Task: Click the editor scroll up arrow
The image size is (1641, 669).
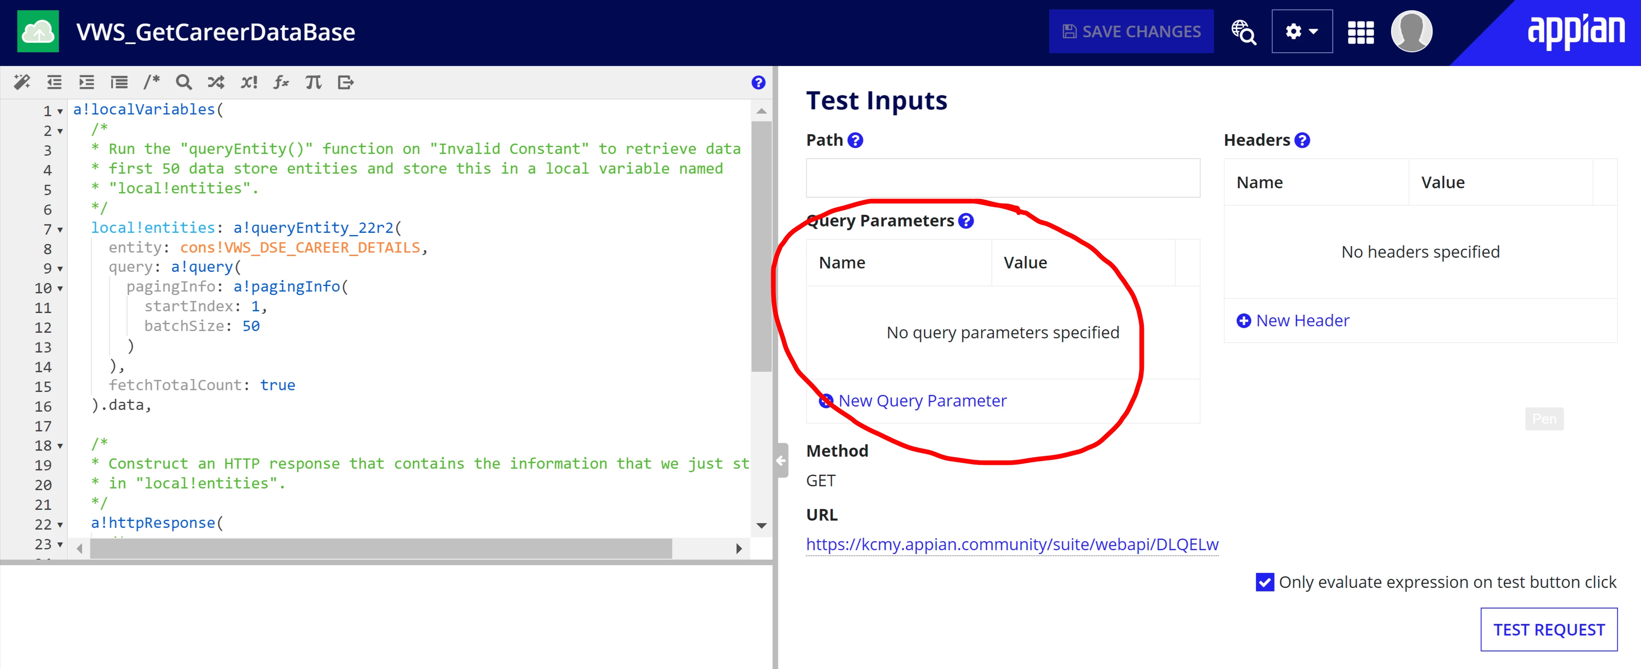Action: (x=761, y=111)
